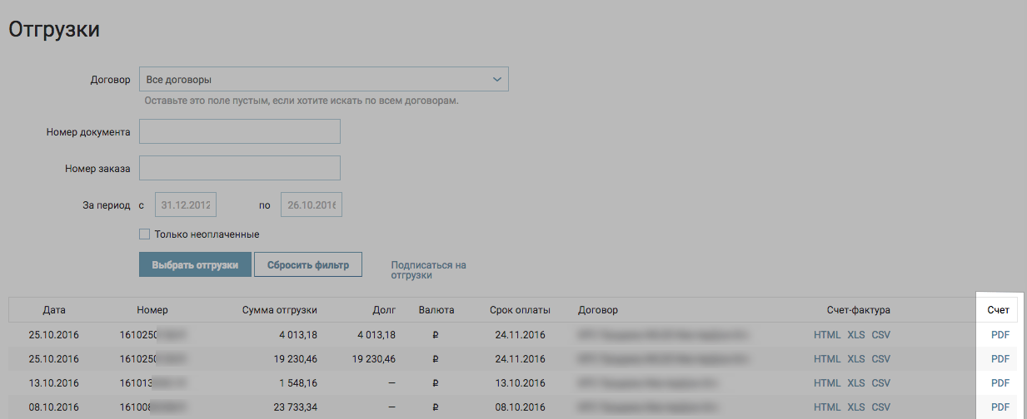Click the Номер заказа input field
Screen dimensions: 1027x419
[240, 168]
